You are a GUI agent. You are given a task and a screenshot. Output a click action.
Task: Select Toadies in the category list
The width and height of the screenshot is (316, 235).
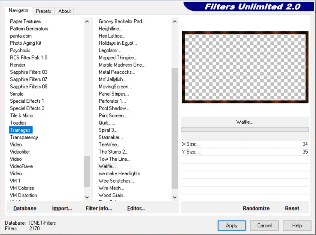pos(18,123)
